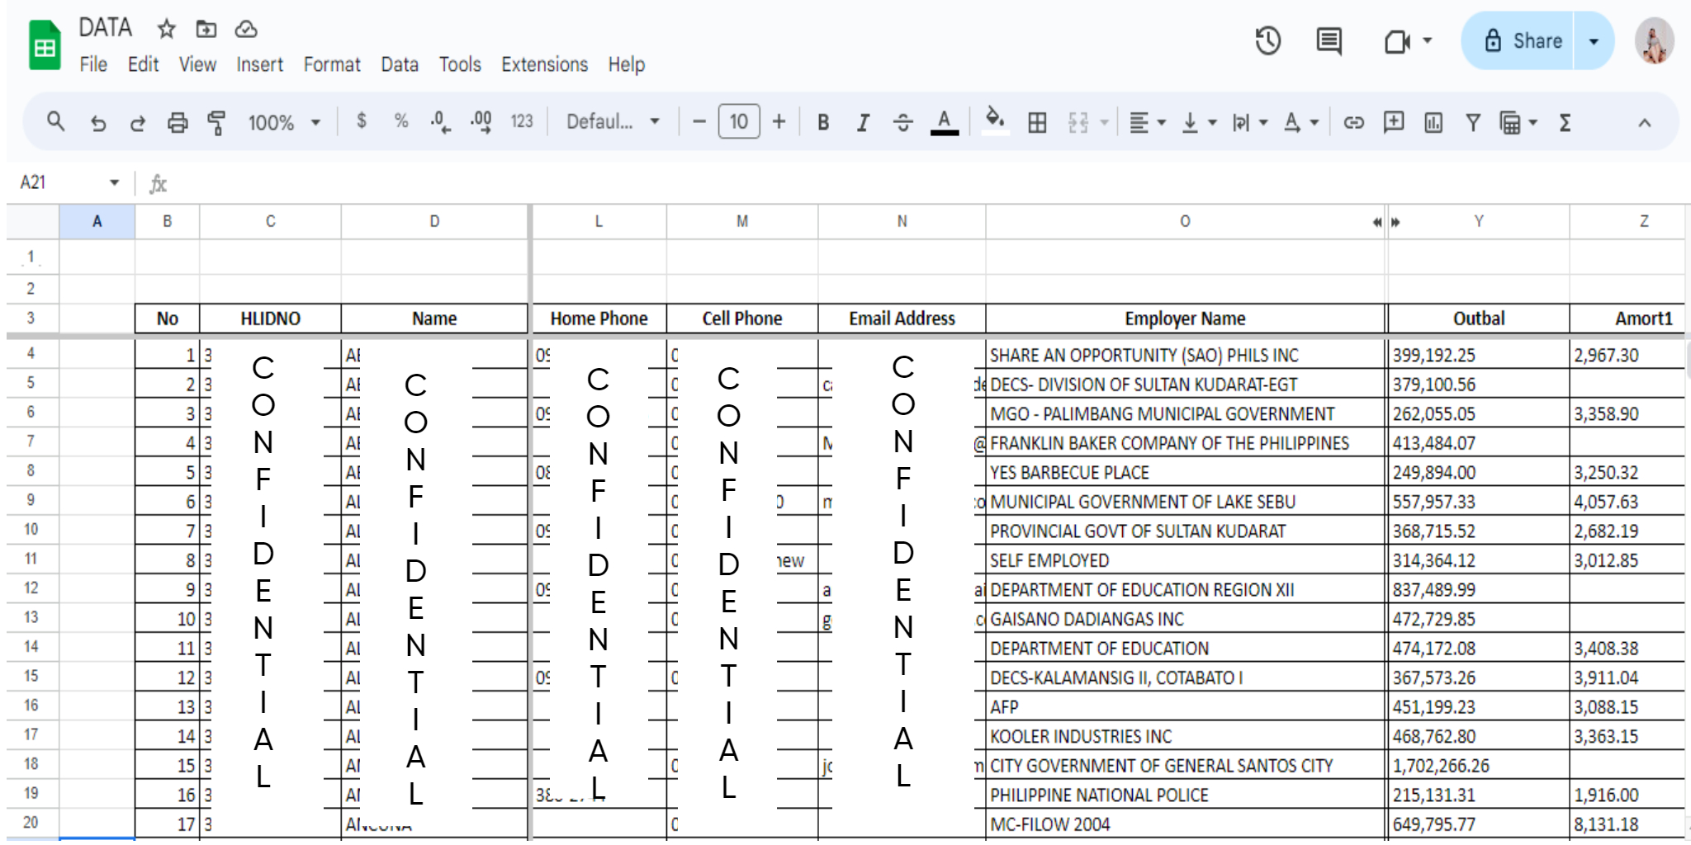The height and width of the screenshot is (845, 1691).
Task: Open the Insert menu
Action: pos(259,64)
